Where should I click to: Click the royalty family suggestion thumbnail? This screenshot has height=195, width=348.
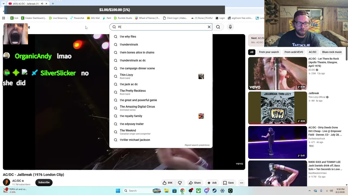coord(201,116)
